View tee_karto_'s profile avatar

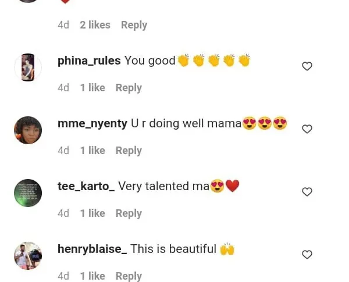tap(28, 193)
